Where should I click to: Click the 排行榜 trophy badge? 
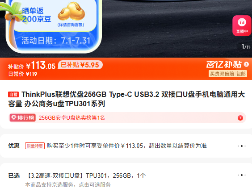pyautogui.click(x=23, y=117)
